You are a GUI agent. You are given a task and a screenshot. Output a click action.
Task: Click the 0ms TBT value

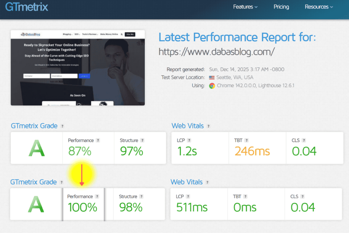(245, 207)
